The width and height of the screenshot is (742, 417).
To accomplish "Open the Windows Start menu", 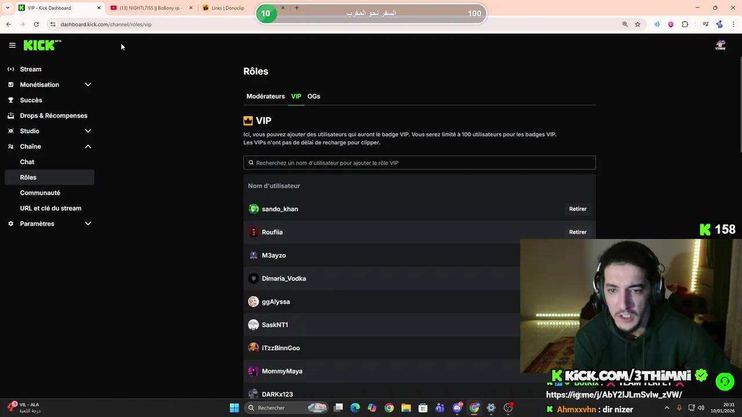I will [234, 408].
